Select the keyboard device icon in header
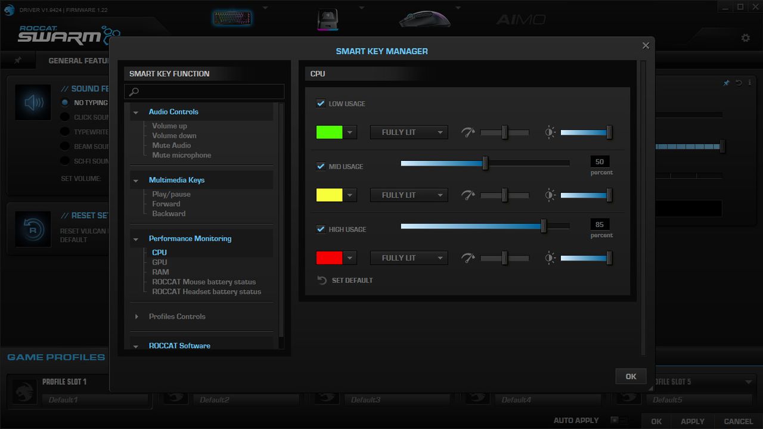This screenshot has width=763, height=429. (x=232, y=18)
